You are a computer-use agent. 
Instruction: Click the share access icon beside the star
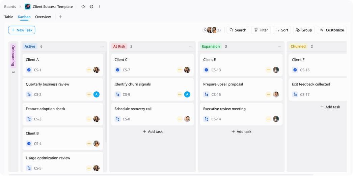tap(91, 7)
